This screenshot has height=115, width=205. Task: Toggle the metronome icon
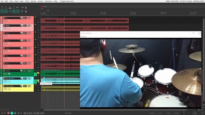[26, 7]
